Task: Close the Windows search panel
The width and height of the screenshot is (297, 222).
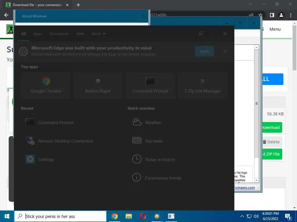Action: click(x=225, y=34)
